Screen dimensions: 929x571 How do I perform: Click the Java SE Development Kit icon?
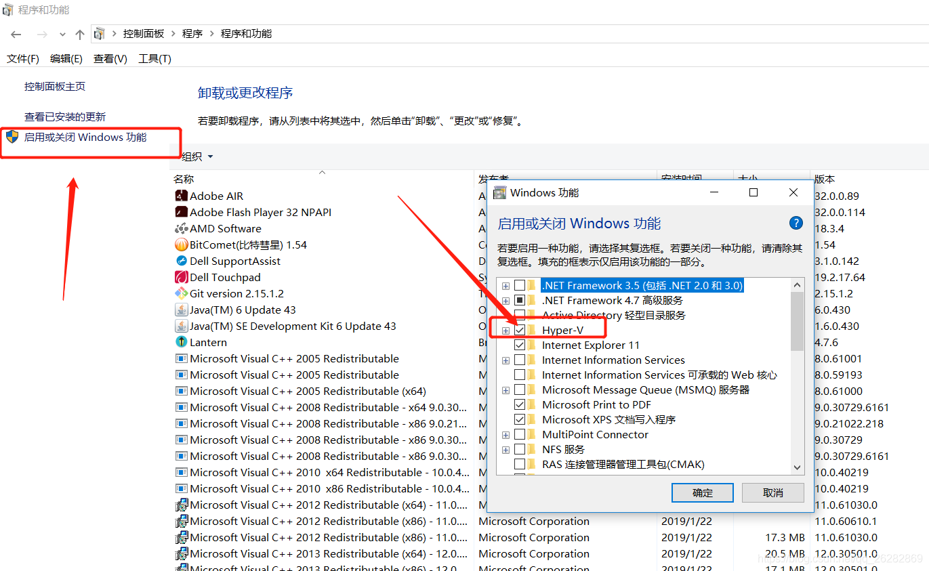click(181, 326)
